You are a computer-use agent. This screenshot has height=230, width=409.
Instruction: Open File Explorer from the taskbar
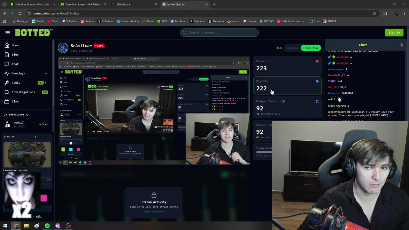[x=27, y=226]
